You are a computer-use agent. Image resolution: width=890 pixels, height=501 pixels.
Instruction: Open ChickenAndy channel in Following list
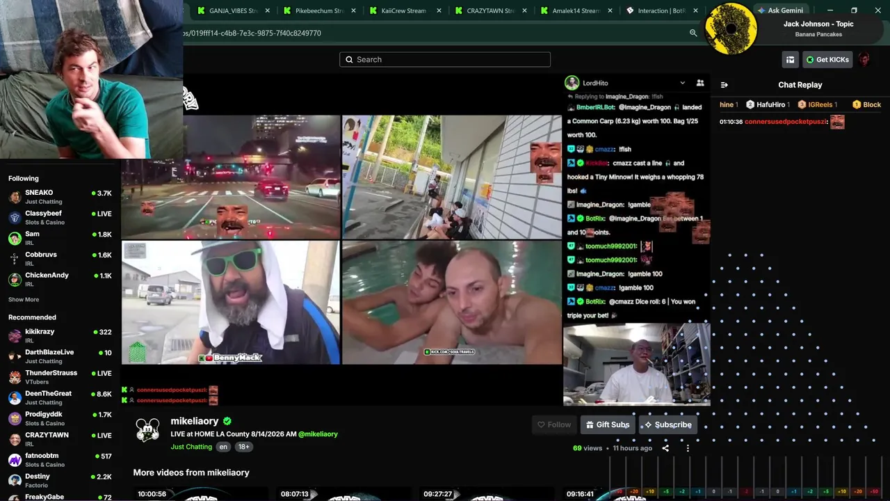[x=60, y=280]
